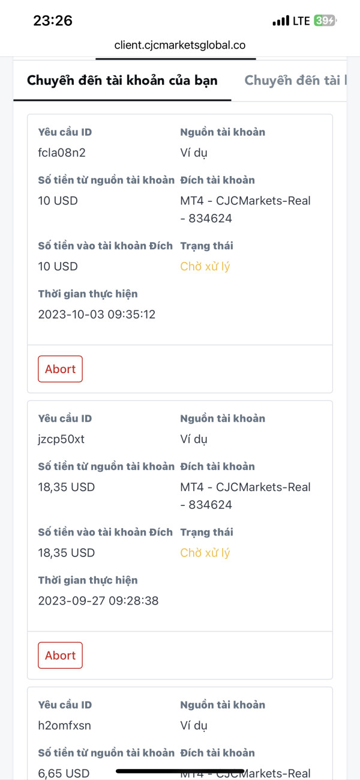The width and height of the screenshot is (360, 780).
Task: Tap the client.cjcmarketsglobal.co address bar
Action: 179,45
